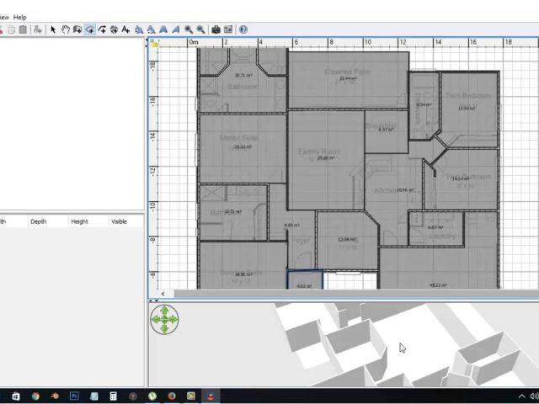Select the Add text tool
The image size is (539, 404).
coord(125,29)
